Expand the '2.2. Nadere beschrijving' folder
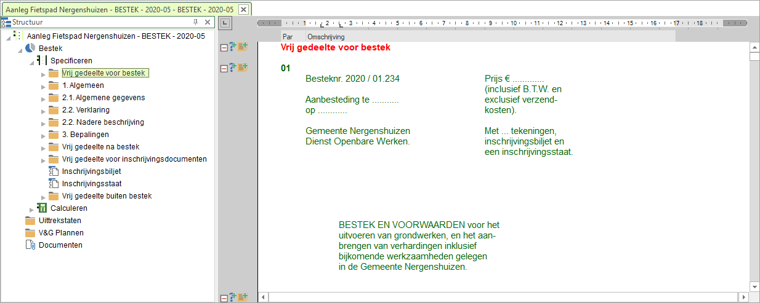 coord(43,123)
